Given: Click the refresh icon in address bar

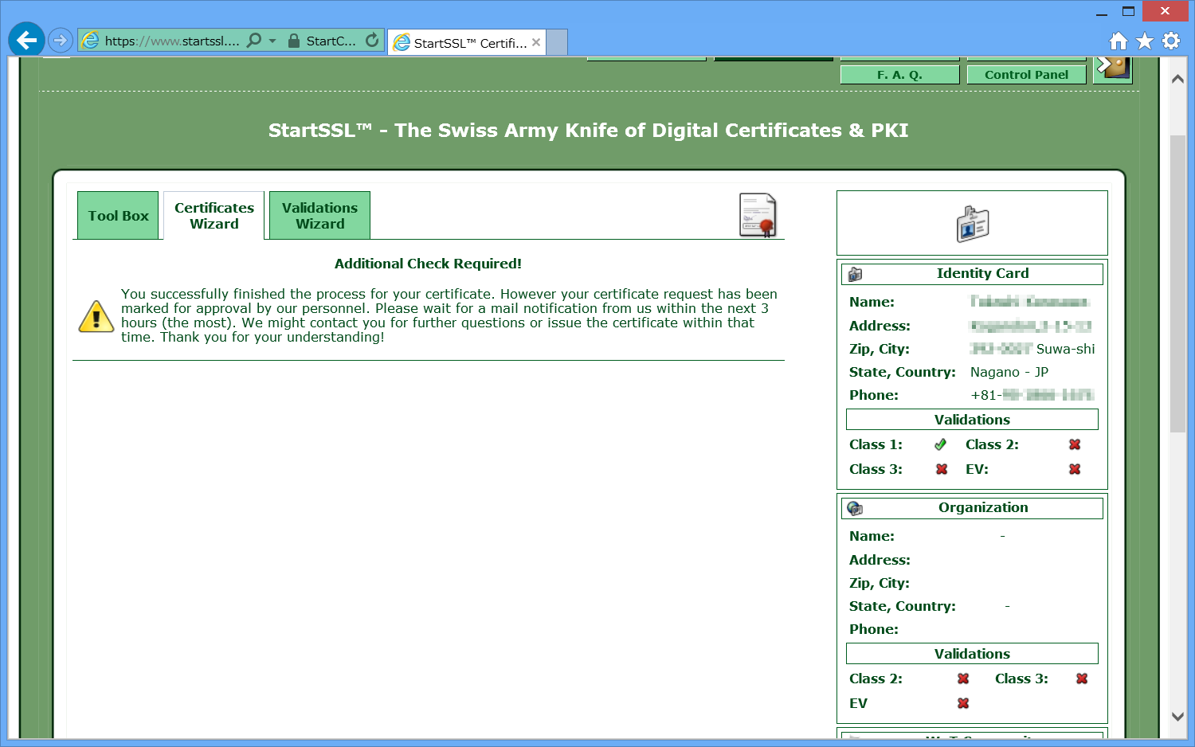Looking at the screenshot, I should tap(372, 40).
